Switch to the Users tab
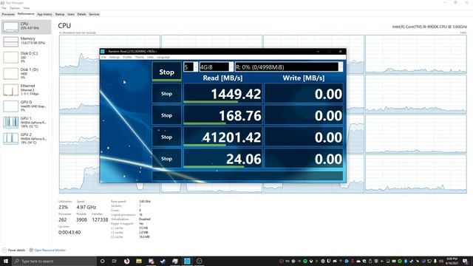The height and width of the screenshot is (266, 473). tap(71, 14)
